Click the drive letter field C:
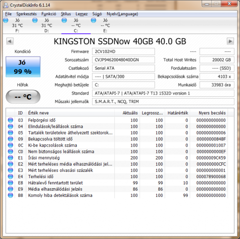The width and height of the screenshot is (240, 239). tap(123, 85)
